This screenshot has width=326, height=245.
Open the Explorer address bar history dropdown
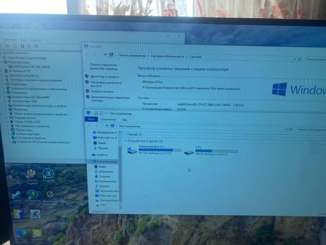287,129
